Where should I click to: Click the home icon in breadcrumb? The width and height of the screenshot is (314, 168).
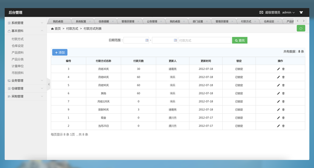coord(52,29)
